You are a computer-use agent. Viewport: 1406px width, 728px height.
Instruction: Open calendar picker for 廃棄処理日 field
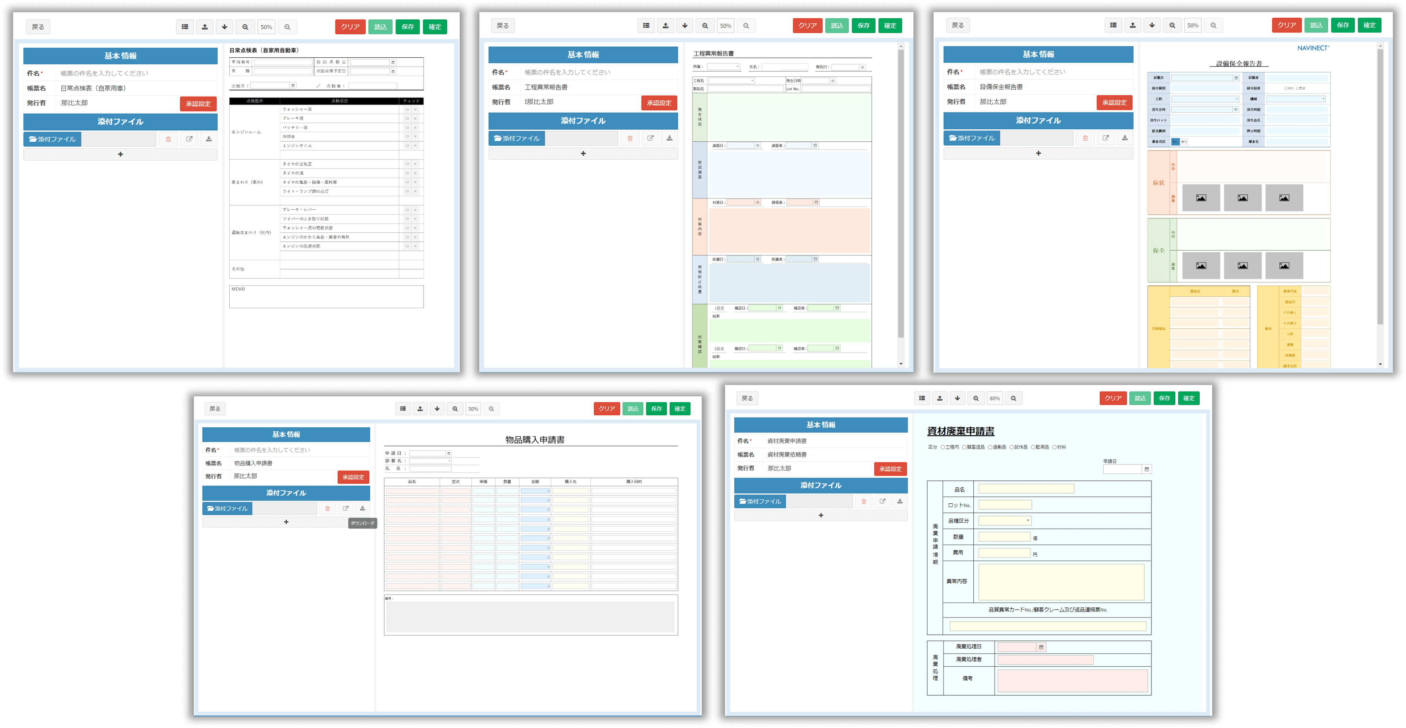point(1041,647)
